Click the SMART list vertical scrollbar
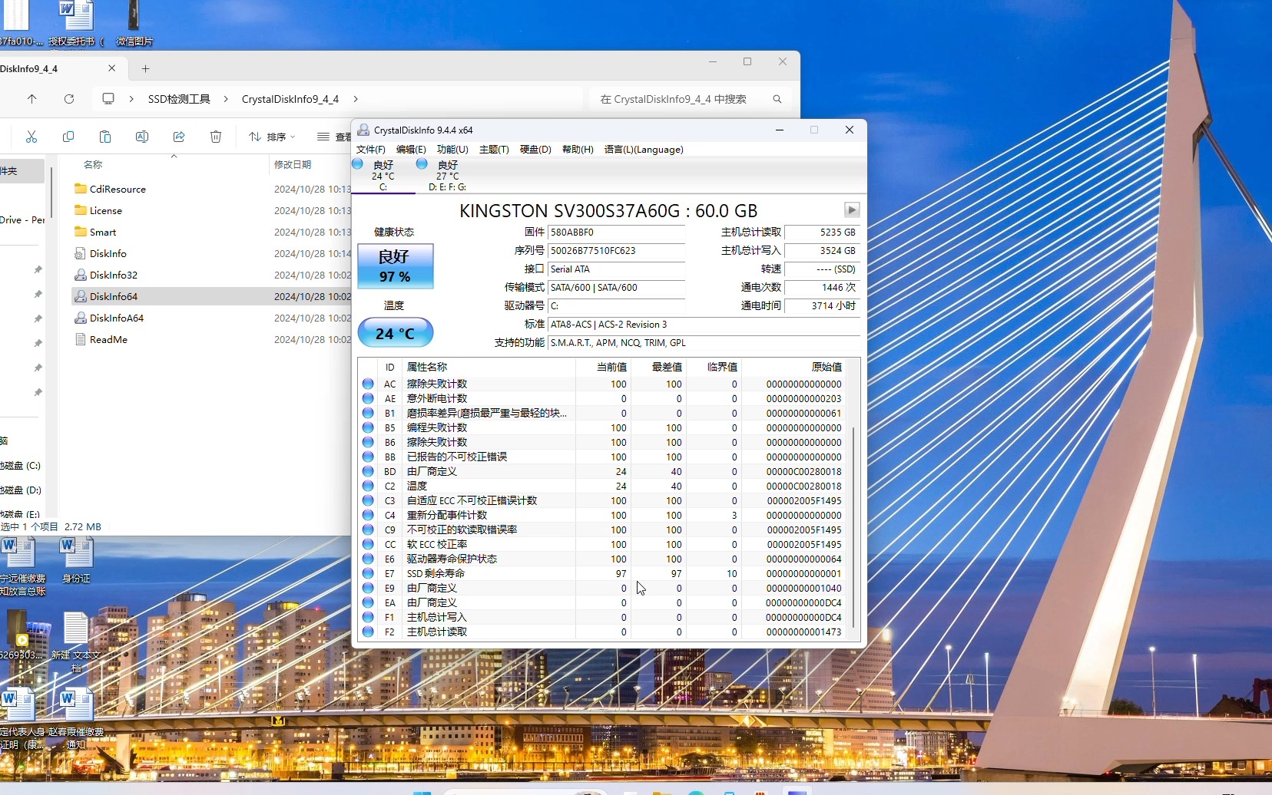Viewport: 1272px width, 795px height. 853,528
